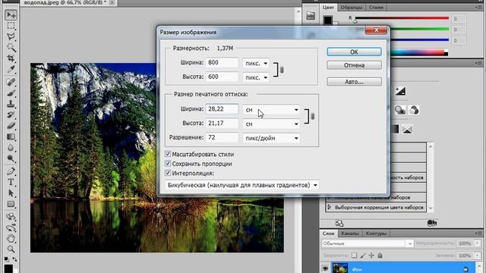Click the Selective Color adjustment icon
Image resolution: width=486 pixels, height=273 pixels.
click(x=407, y=129)
